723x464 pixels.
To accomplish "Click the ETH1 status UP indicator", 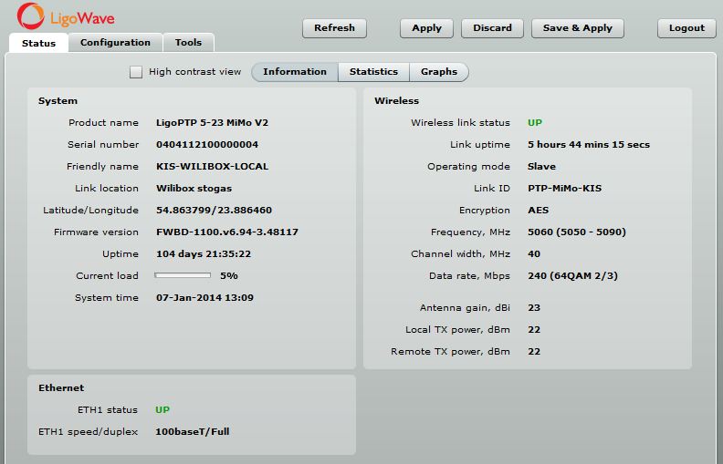I will pyautogui.click(x=162, y=410).
